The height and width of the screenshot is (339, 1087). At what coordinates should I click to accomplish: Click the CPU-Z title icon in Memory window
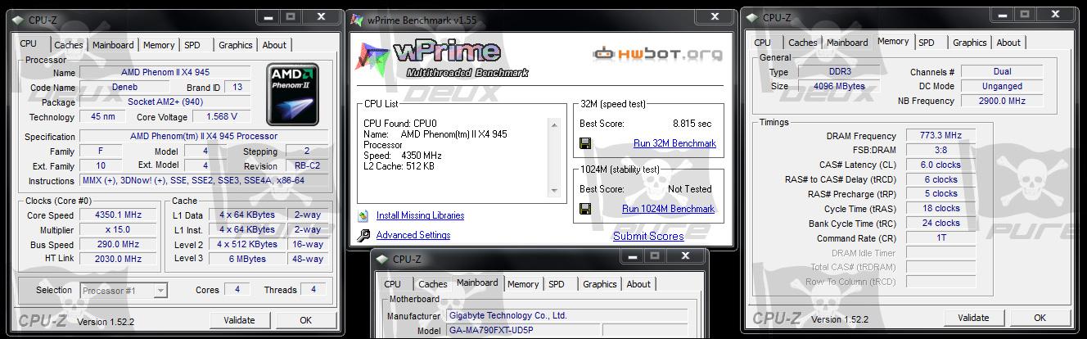click(x=751, y=16)
